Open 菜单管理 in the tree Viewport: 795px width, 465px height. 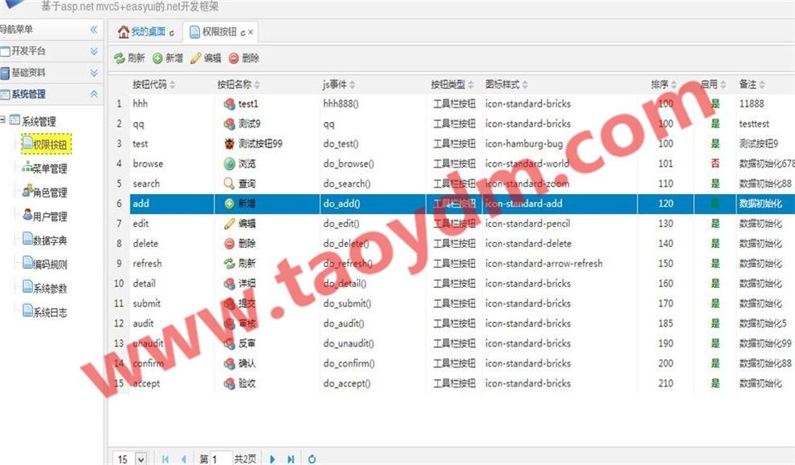pyautogui.click(x=45, y=168)
